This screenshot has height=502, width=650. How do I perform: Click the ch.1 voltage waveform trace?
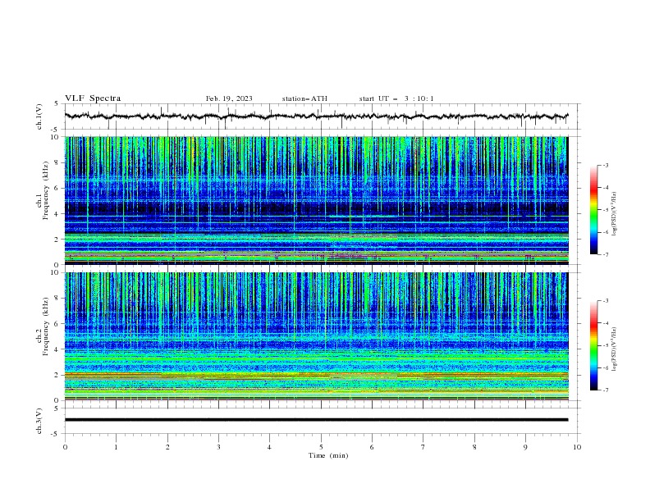point(316,116)
